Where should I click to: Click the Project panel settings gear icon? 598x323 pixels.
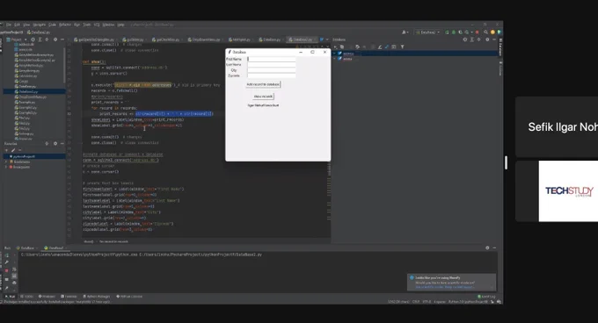pyautogui.click(x=55, y=39)
